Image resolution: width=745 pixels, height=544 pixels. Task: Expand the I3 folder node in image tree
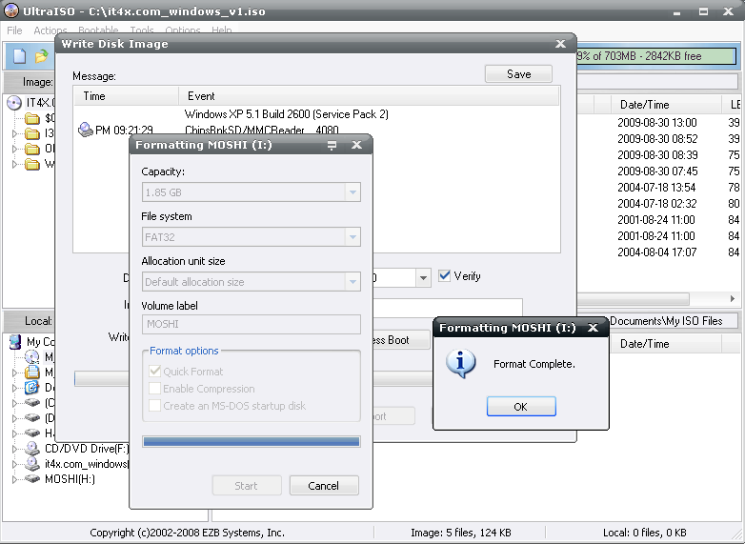[14, 134]
